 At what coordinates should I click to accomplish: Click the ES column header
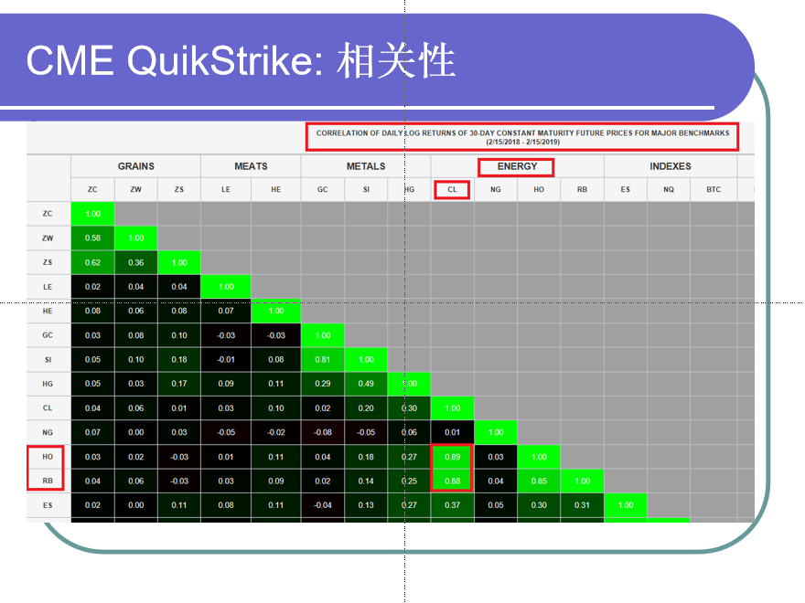[626, 189]
